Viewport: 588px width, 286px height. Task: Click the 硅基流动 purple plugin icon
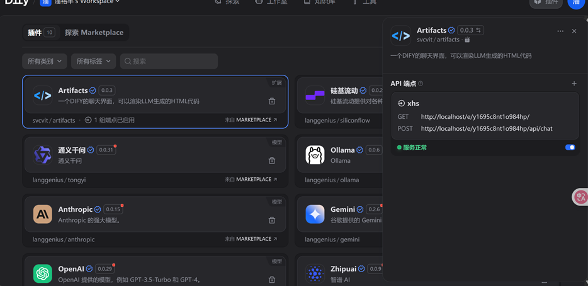point(315,96)
